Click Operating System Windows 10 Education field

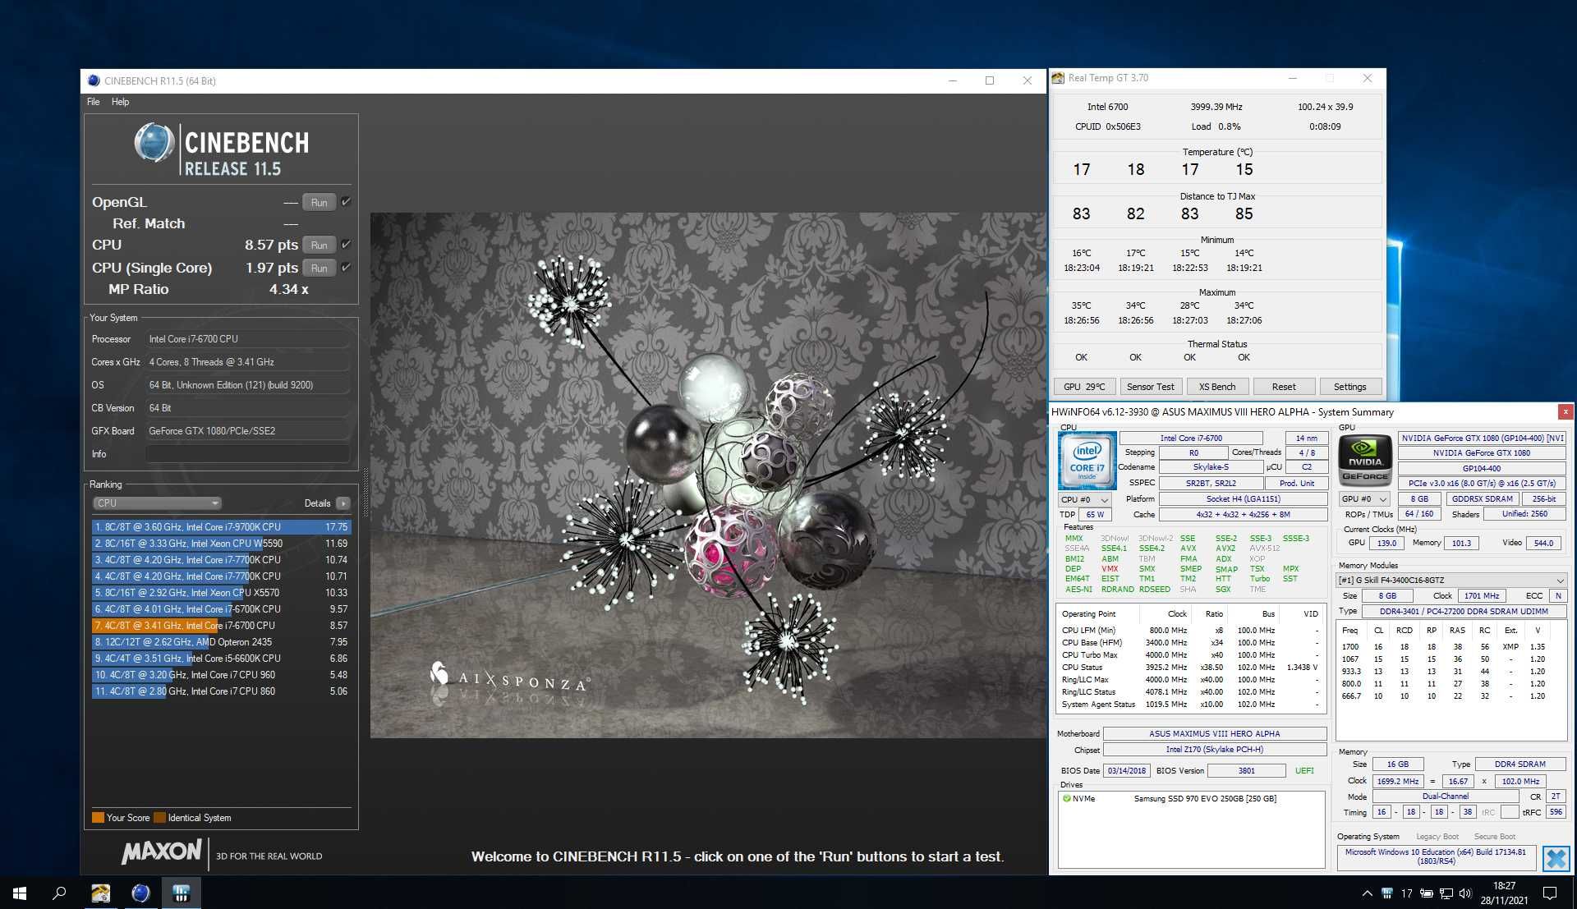[x=1436, y=856]
